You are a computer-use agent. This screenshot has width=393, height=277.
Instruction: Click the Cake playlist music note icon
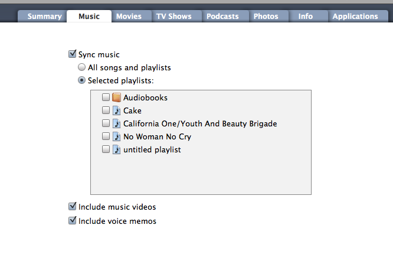[116, 110]
